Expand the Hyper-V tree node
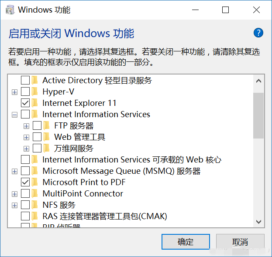Viewport: 272px width, 257px height. pos(15,92)
